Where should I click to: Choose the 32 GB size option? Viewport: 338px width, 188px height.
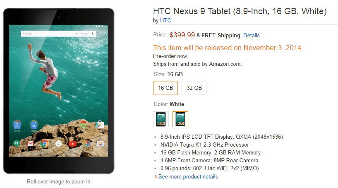point(194,88)
